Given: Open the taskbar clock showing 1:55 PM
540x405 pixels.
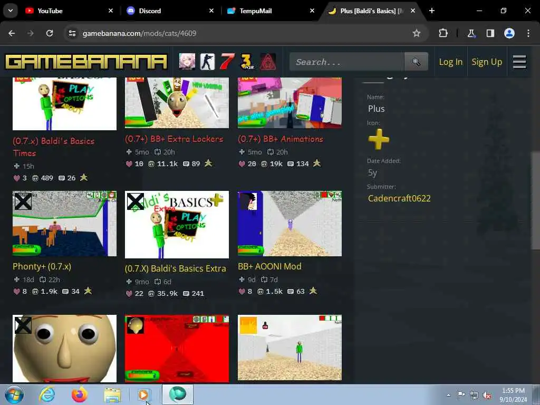Looking at the screenshot, I should (x=513, y=395).
